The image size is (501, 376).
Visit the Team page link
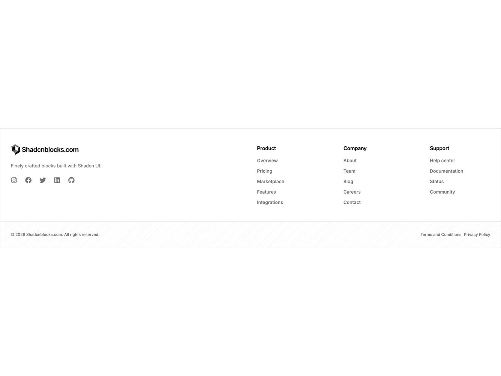coord(349,171)
